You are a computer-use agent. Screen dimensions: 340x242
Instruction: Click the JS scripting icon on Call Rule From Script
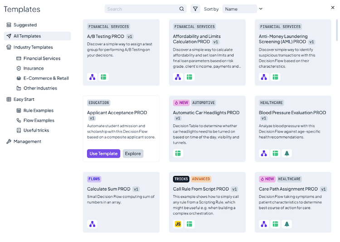[178, 224]
